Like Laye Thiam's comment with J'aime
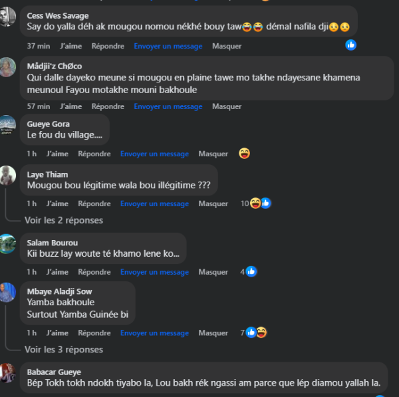Image resolution: width=399 pixels, height=397 pixels. (x=57, y=203)
